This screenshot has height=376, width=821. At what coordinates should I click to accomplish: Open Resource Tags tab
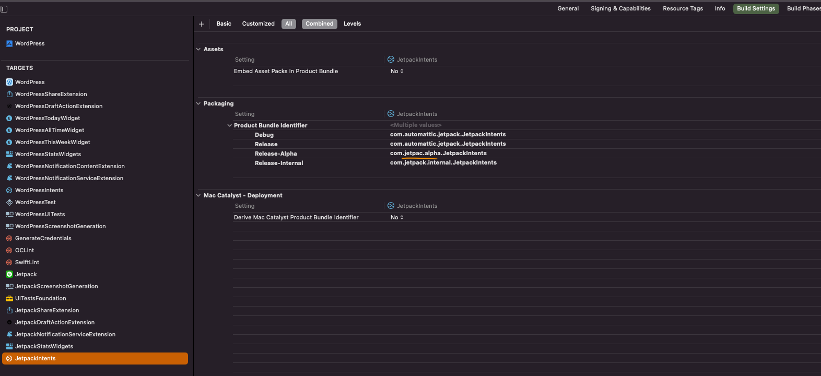(683, 8)
